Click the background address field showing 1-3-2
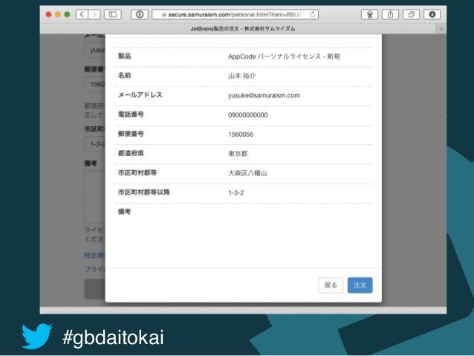 pos(94,144)
